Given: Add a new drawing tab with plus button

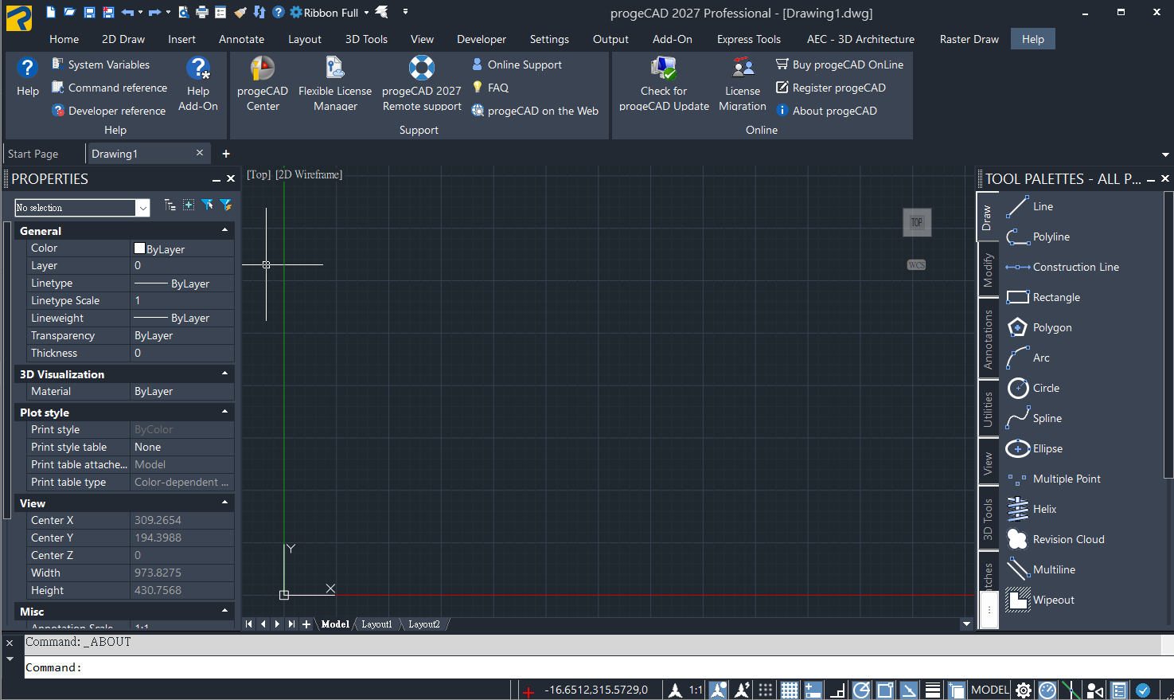Looking at the screenshot, I should [226, 154].
